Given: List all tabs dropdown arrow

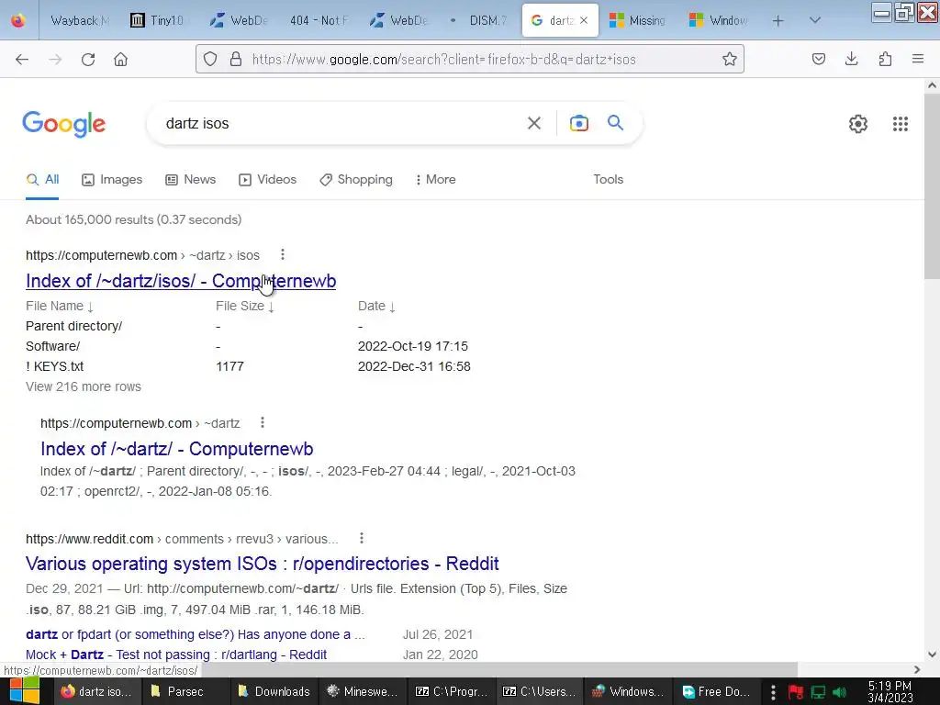Looking at the screenshot, I should click(x=814, y=20).
